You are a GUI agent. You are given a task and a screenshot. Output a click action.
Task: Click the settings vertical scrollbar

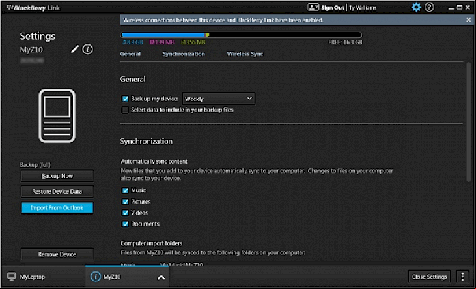pos(469,122)
